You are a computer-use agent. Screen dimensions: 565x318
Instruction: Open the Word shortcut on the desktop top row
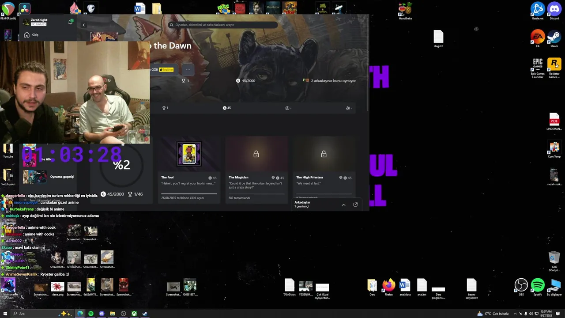(140, 8)
